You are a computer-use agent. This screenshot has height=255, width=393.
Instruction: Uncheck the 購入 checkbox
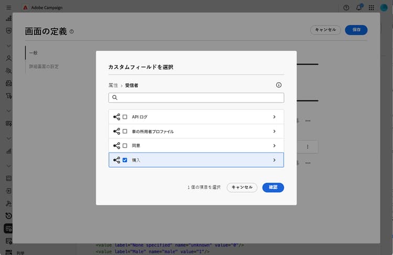click(125, 160)
